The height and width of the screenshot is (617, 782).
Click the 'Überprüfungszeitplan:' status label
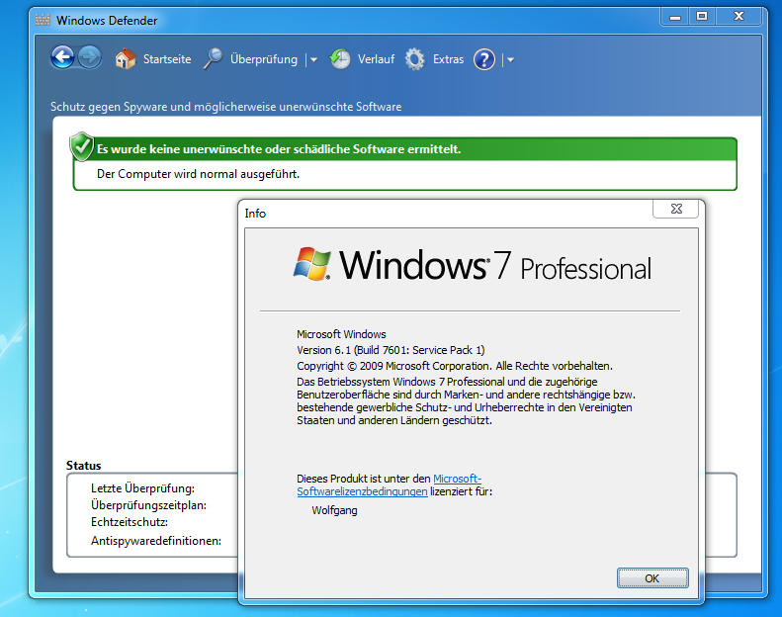point(148,505)
